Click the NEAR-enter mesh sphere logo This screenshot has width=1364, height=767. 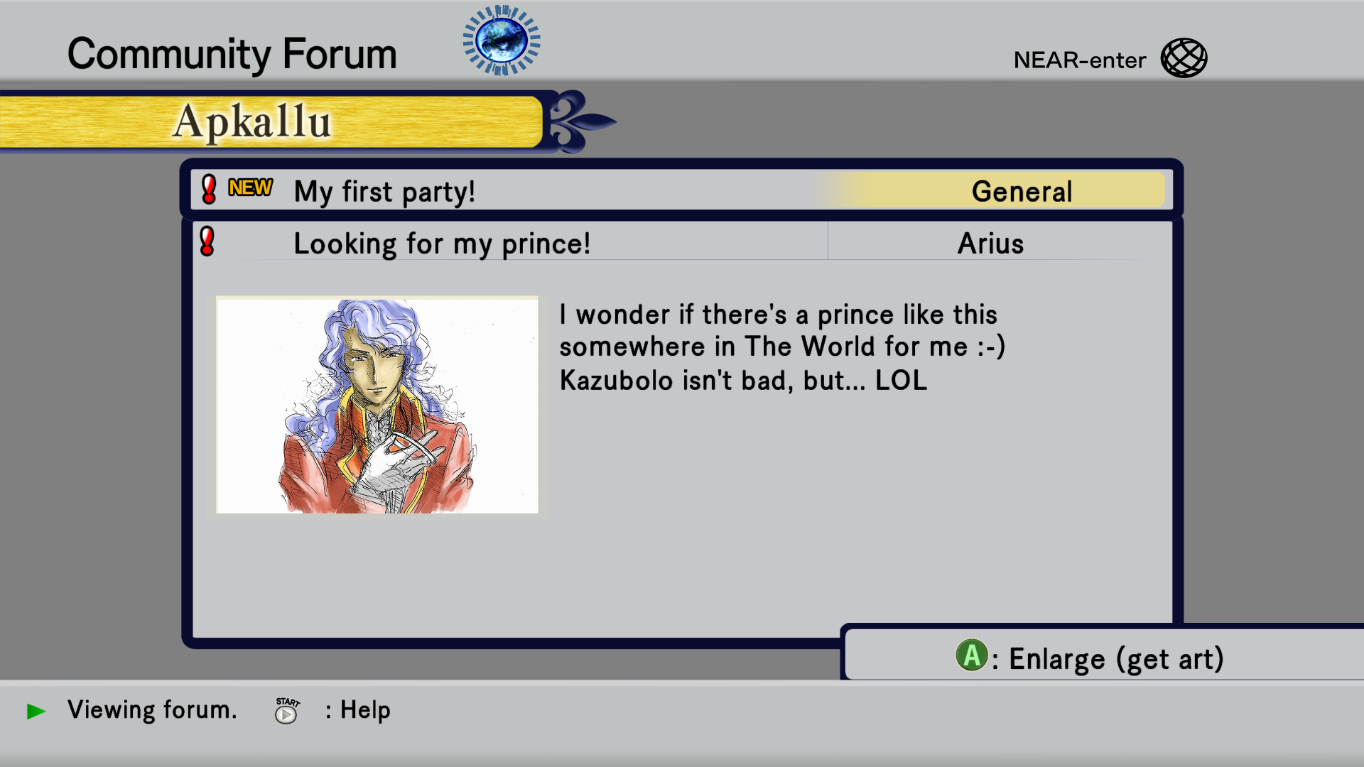click(1184, 58)
